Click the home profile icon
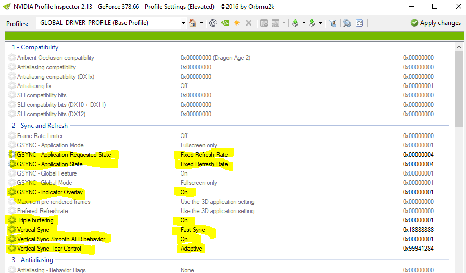This screenshot has width=466, height=273. (x=193, y=23)
